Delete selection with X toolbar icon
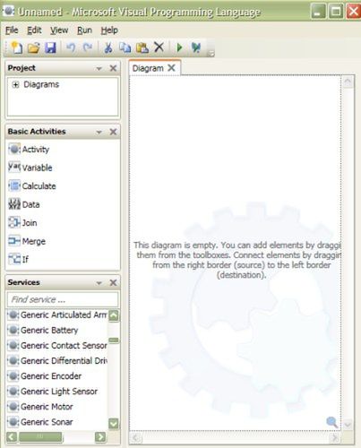 tap(159, 47)
